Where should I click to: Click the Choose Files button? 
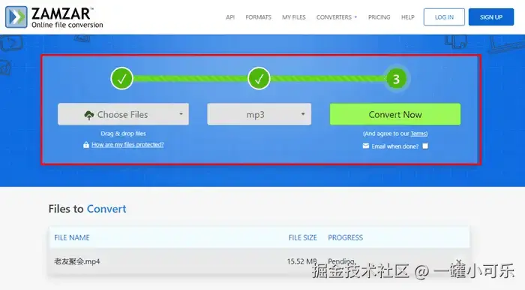(x=123, y=114)
